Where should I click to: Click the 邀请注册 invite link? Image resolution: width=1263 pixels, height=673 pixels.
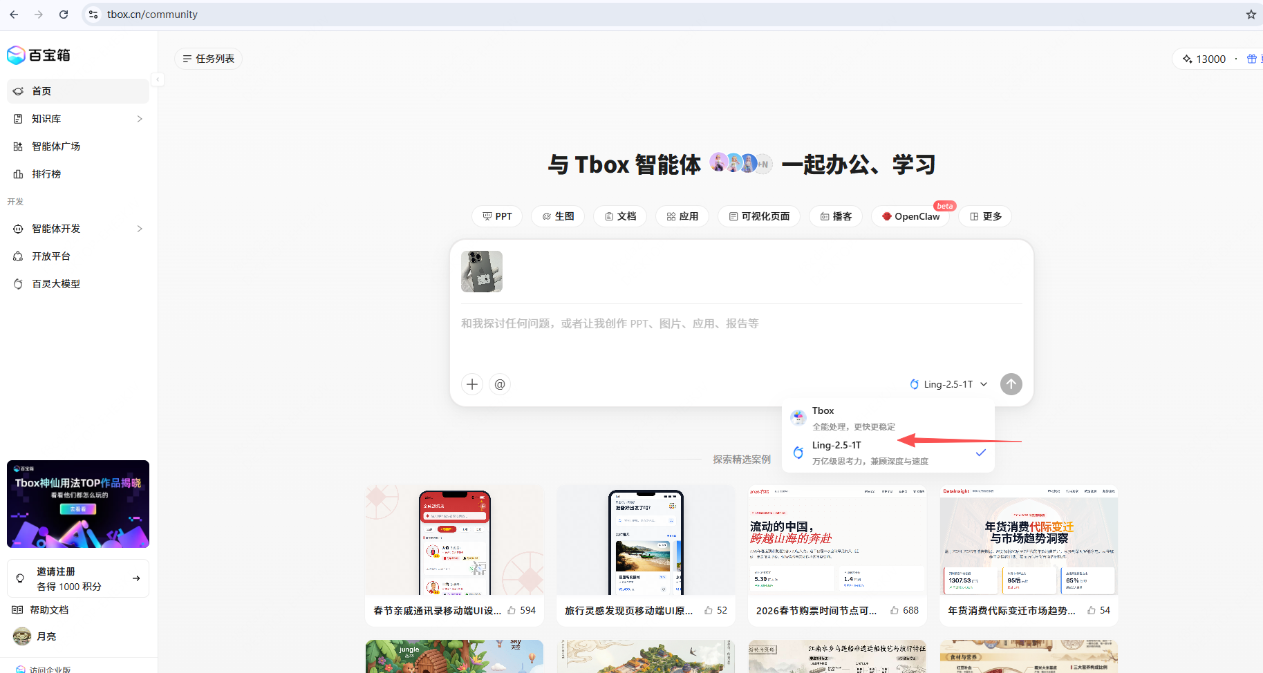pyautogui.click(x=77, y=578)
